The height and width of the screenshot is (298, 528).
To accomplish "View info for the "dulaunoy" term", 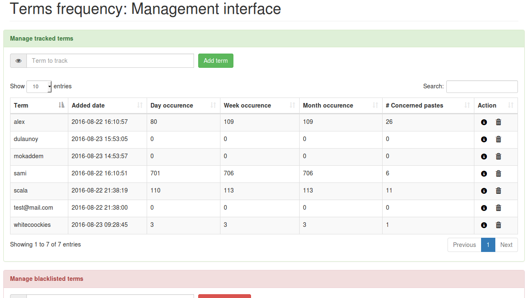I will (484, 139).
